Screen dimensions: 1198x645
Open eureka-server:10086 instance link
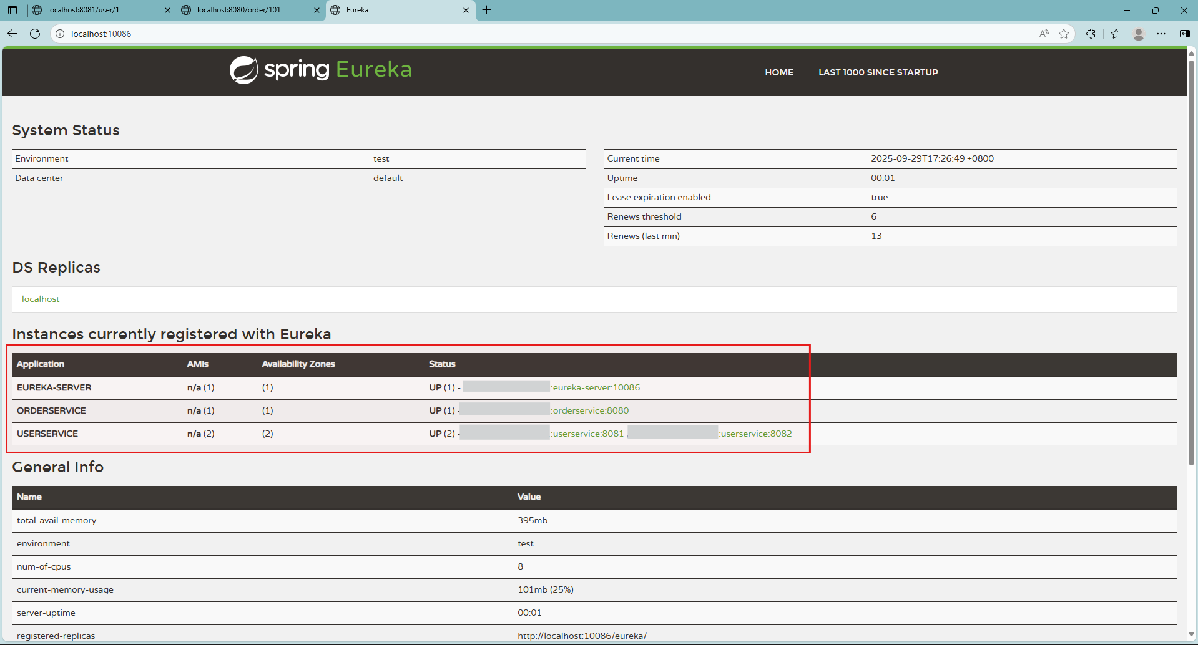(596, 387)
